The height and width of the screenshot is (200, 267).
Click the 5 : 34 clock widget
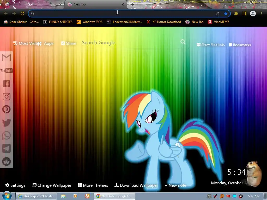tap(236, 172)
